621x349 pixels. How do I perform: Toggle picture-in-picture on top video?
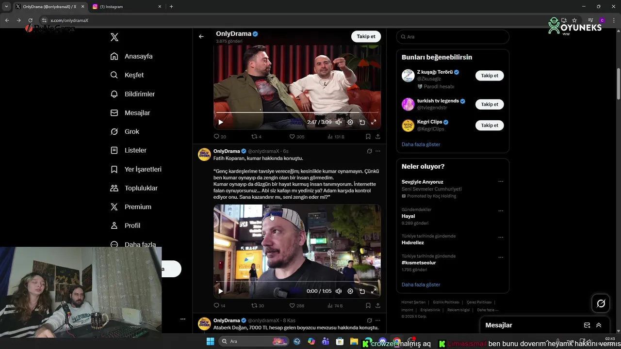362,122
